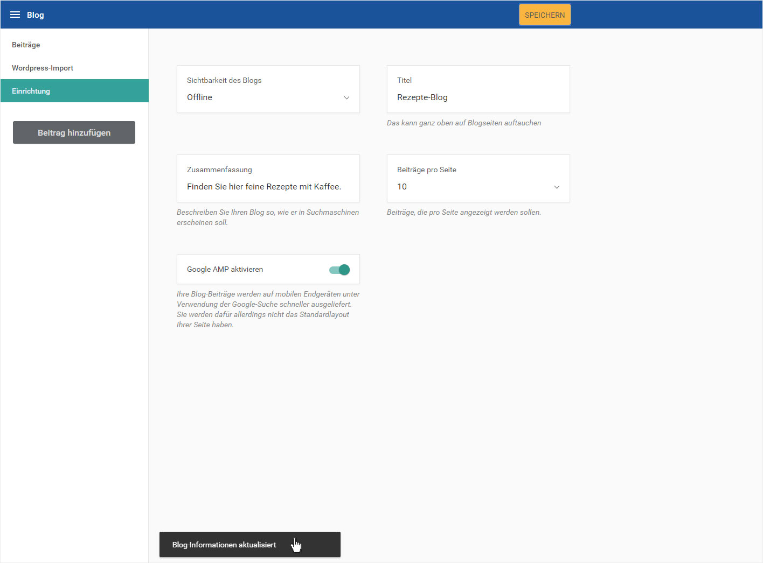Open Beiträge pro Seite dropdown
Screen dimensions: 763x563
[478, 179]
